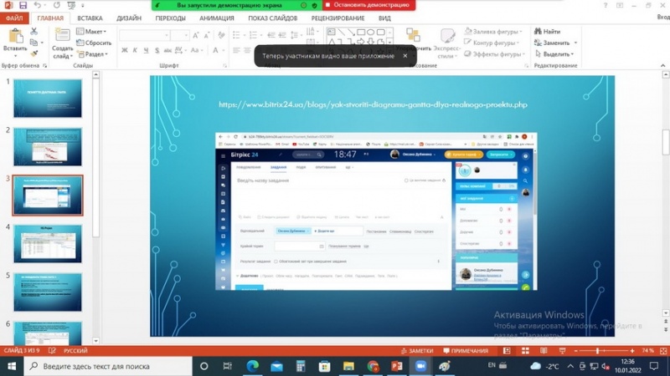Expand the Раздел section dropdown

(95, 54)
